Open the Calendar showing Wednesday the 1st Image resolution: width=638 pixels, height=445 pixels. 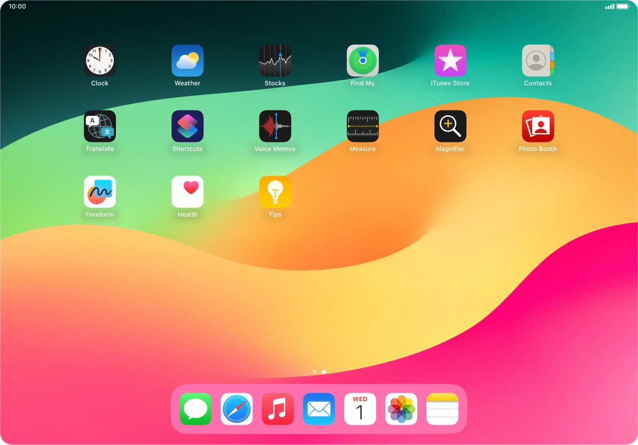360,409
